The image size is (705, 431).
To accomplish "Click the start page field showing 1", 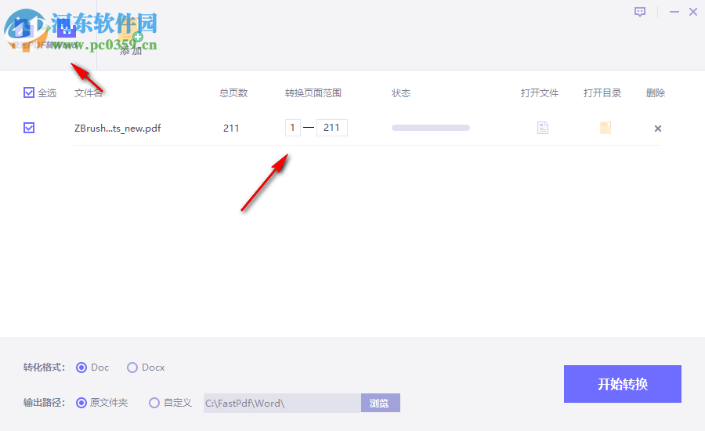I will tap(293, 128).
